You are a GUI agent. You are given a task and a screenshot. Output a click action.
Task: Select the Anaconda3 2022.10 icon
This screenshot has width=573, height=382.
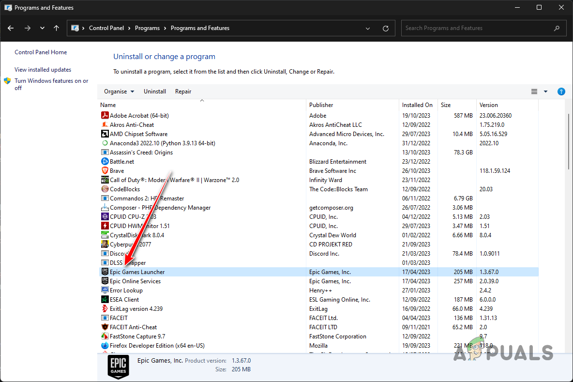click(x=105, y=143)
